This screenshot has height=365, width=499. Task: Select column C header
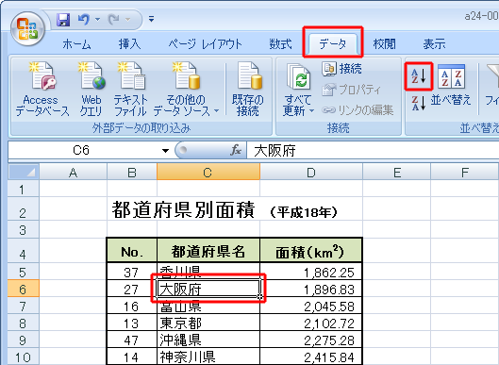tap(208, 173)
